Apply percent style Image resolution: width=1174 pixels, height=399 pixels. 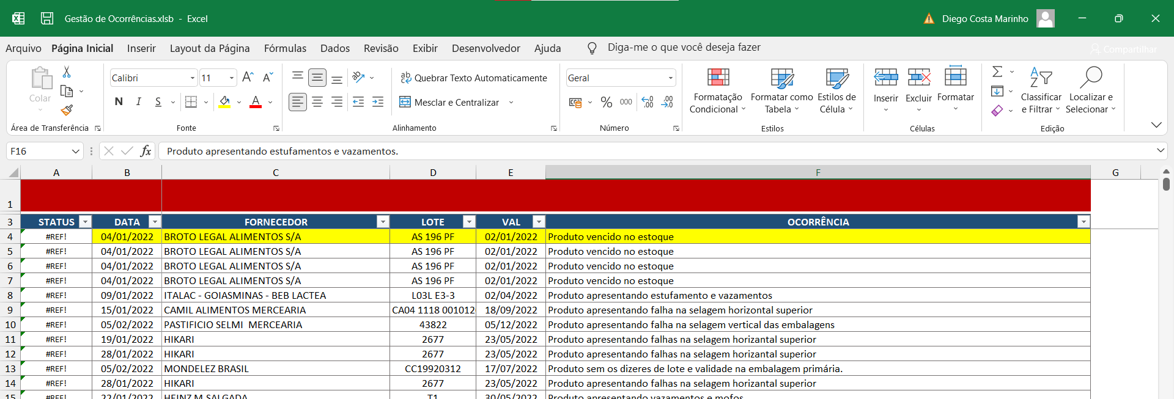606,102
